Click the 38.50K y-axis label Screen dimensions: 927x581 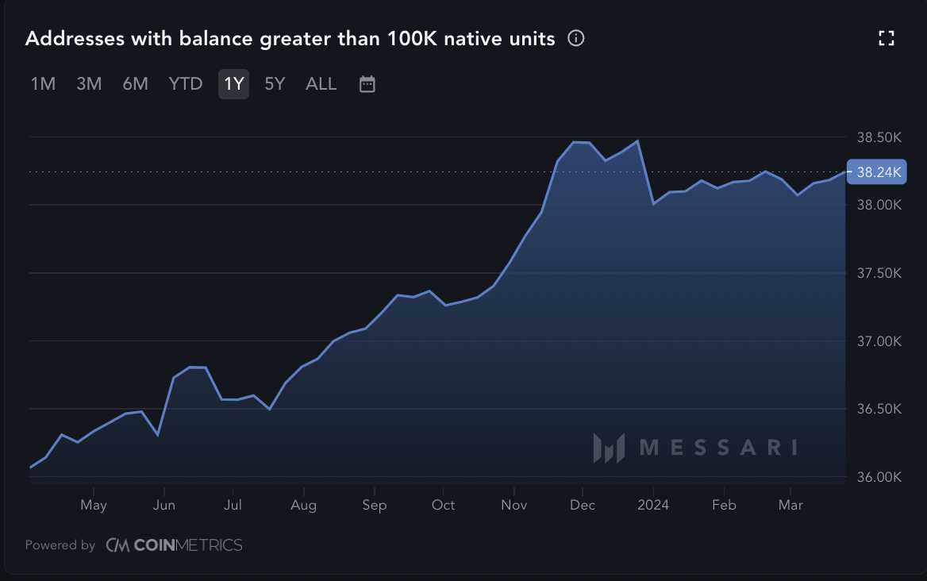pyautogui.click(x=879, y=137)
